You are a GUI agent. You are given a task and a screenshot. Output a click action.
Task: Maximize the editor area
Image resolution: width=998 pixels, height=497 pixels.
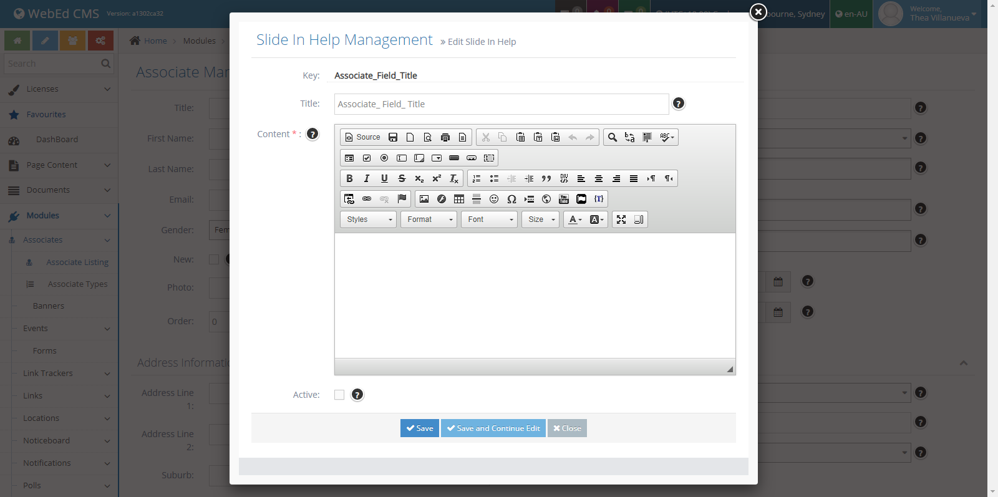[621, 220]
